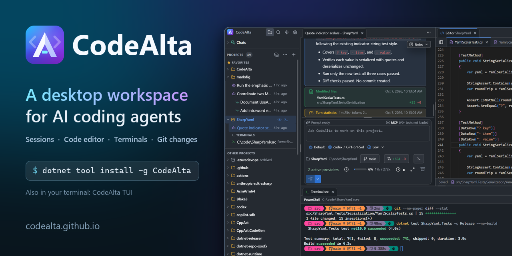Click the clock queue icon

tap(398, 170)
